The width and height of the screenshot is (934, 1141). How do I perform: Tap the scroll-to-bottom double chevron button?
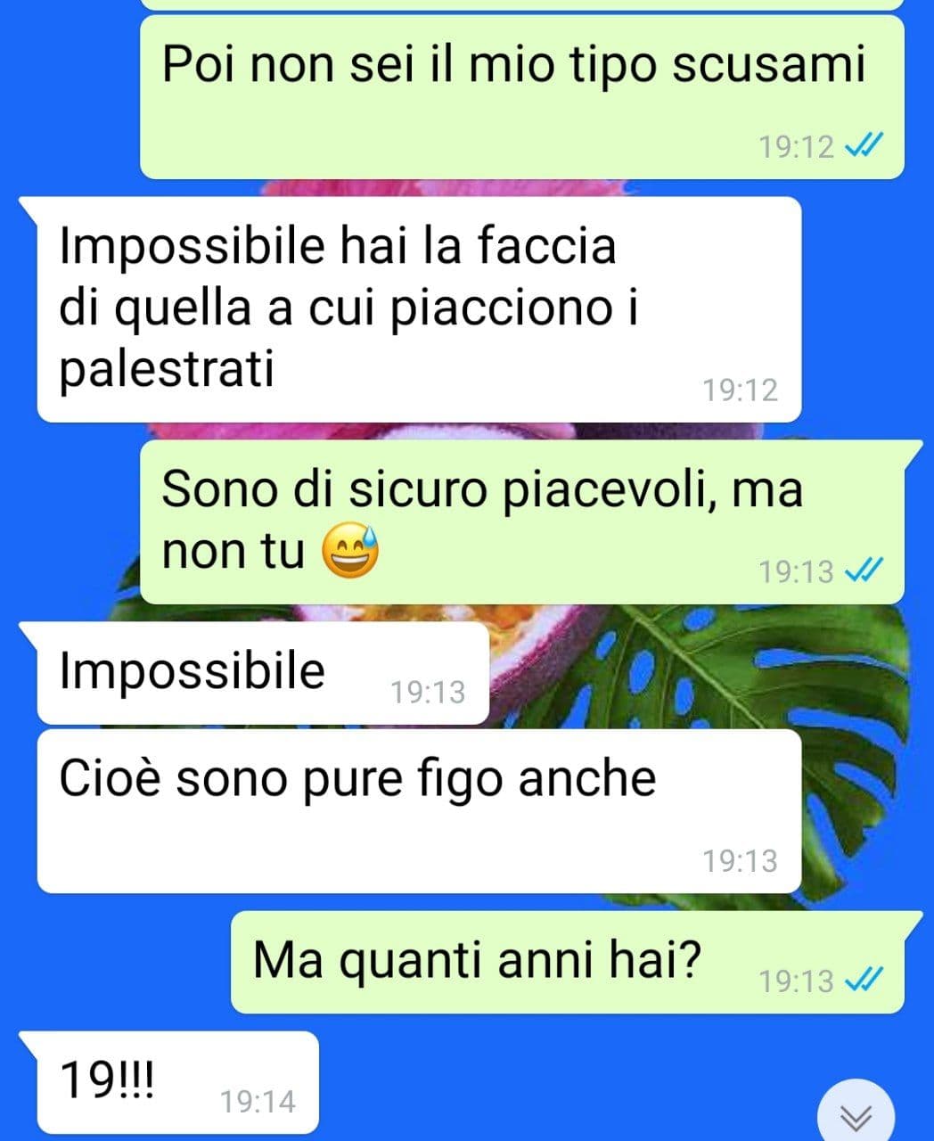pyautogui.click(x=856, y=1114)
